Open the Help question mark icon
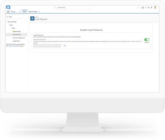 pyautogui.click(x=146, y=8)
